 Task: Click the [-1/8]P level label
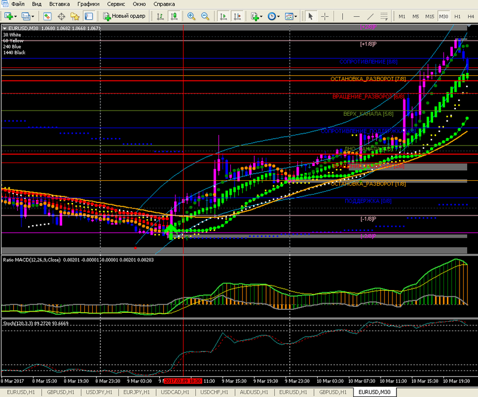(369, 218)
